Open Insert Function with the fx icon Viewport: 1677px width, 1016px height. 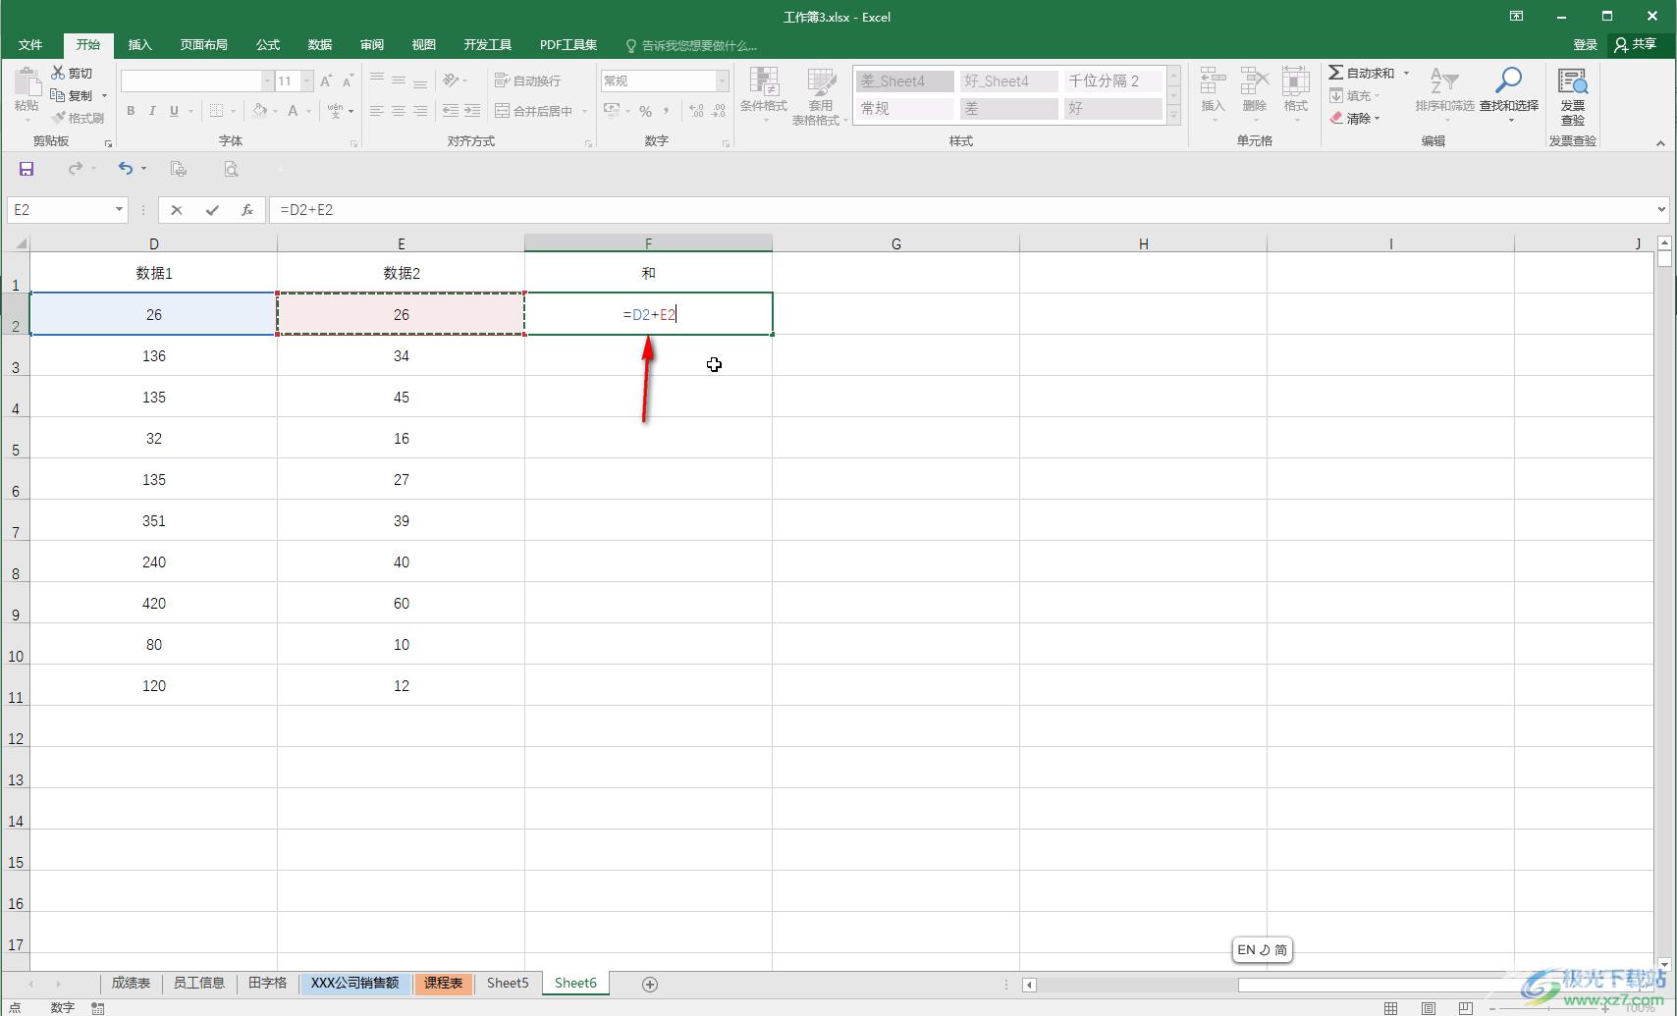coord(247,209)
